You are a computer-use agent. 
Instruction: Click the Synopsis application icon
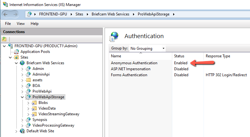[28, 120]
